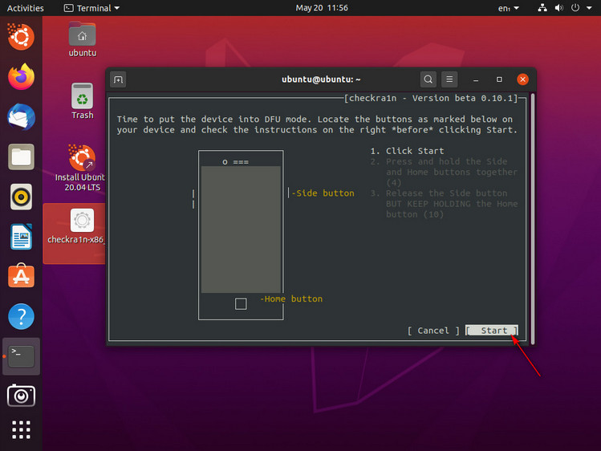The height and width of the screenshot is (451, 601).
Task: Launch Firefox from the dock
Action: click(x=22, y=77)
